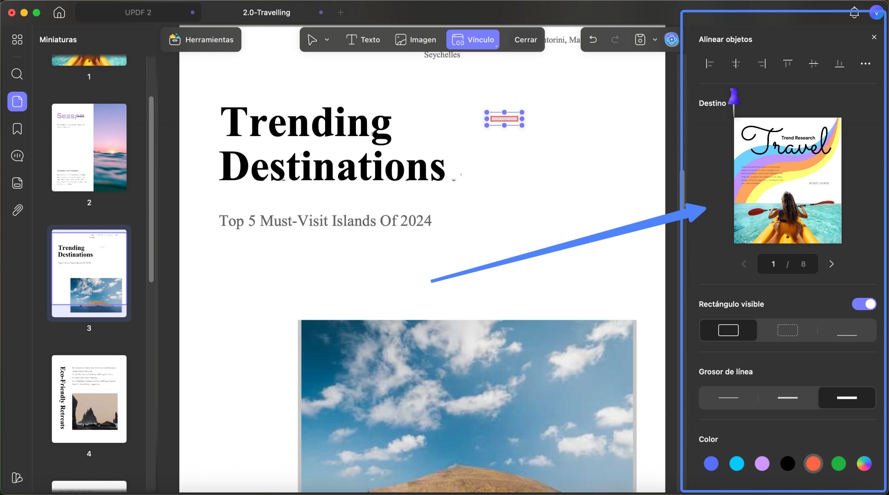889x495 pixels.
Task: Select medium line thickness
Action: click(x=788, y=398)
